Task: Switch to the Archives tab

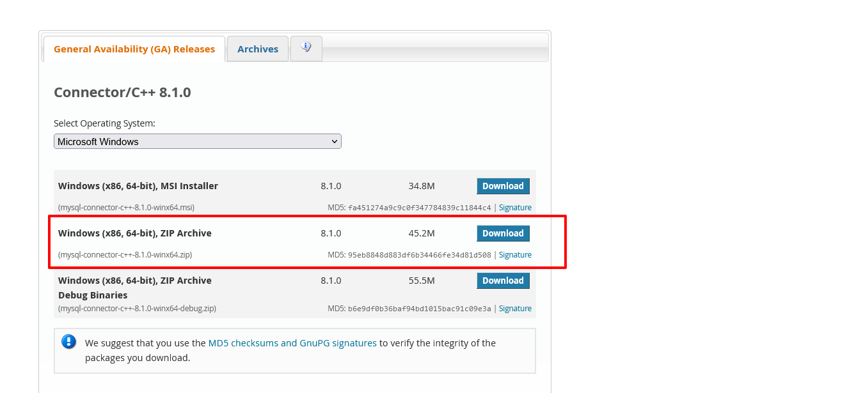Action: (x=257, y=49)
